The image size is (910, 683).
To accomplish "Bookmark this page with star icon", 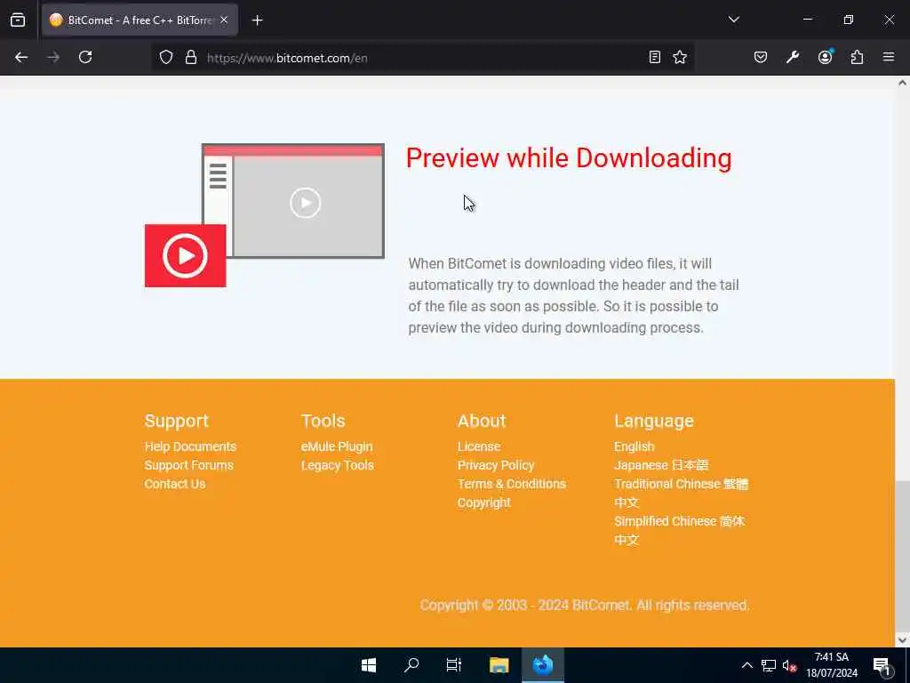I will tap(680, 58).
